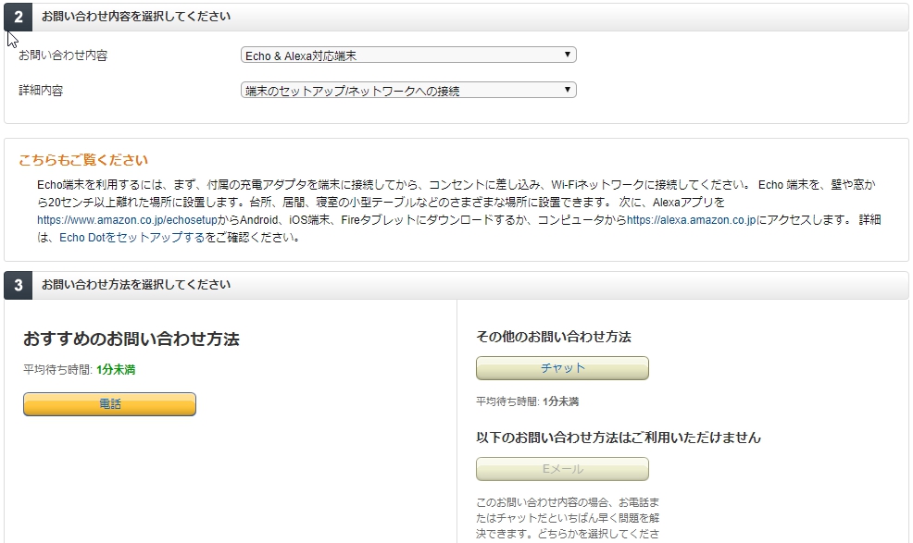Click the step number 2 badge
Image resolution: width=913 pixels, height=543 pixels.
tap(19, 18)
